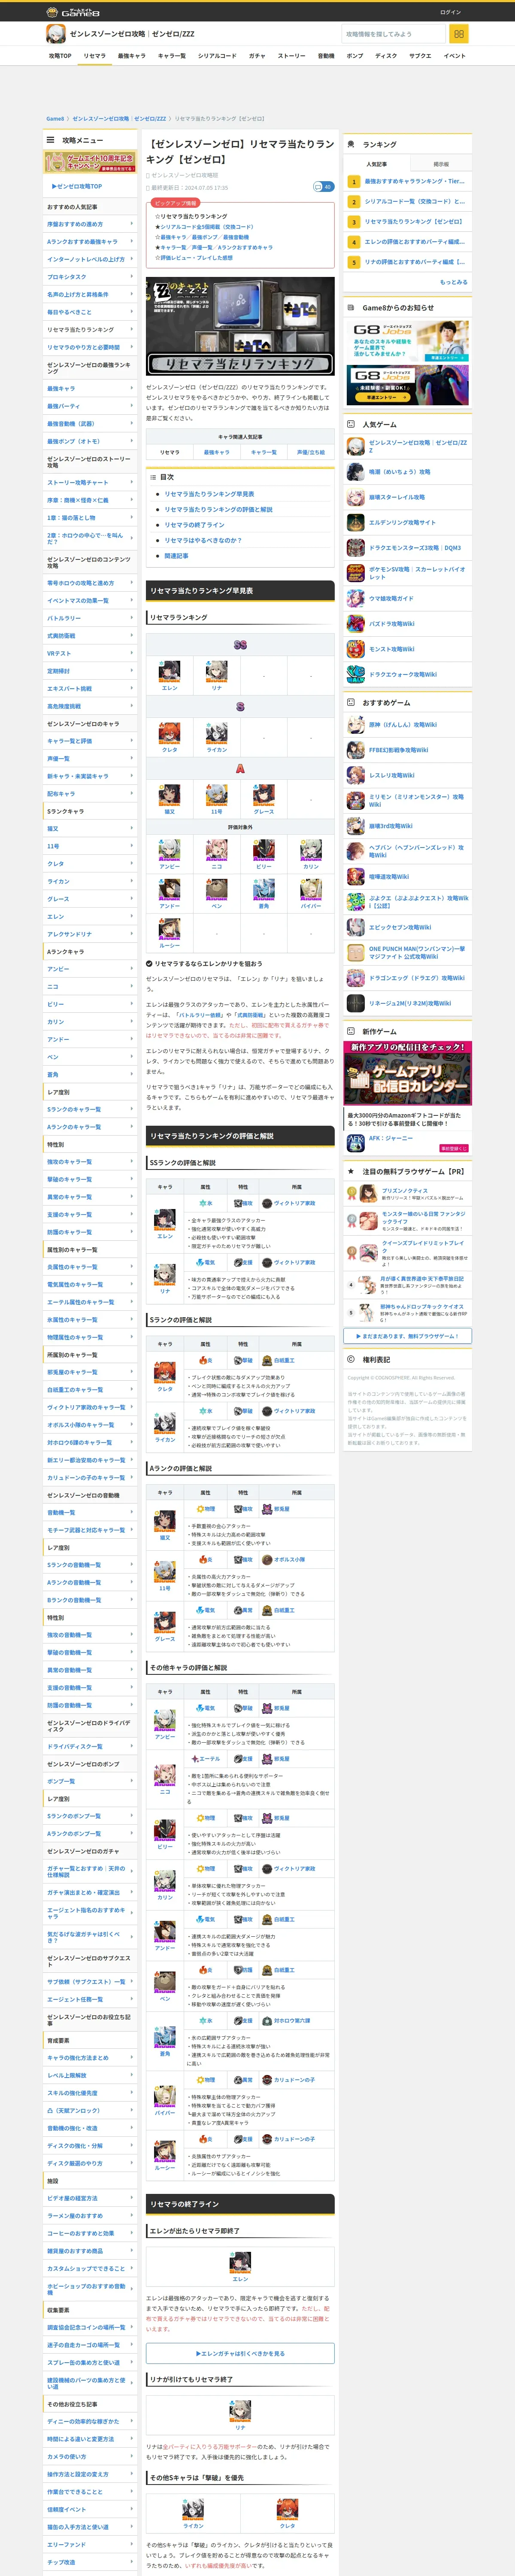Open the 攻略メニュー hamburger menu icon
Viewport: 515px width, 2576px height.
click(x=50, y=140)
